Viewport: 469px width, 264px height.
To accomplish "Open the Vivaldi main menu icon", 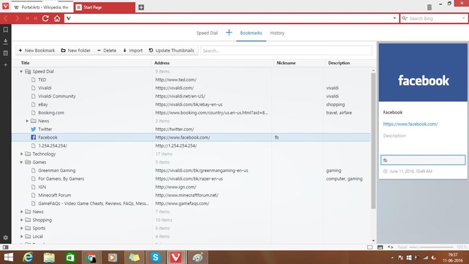I will pyautogui.click(x=5, y=6).
